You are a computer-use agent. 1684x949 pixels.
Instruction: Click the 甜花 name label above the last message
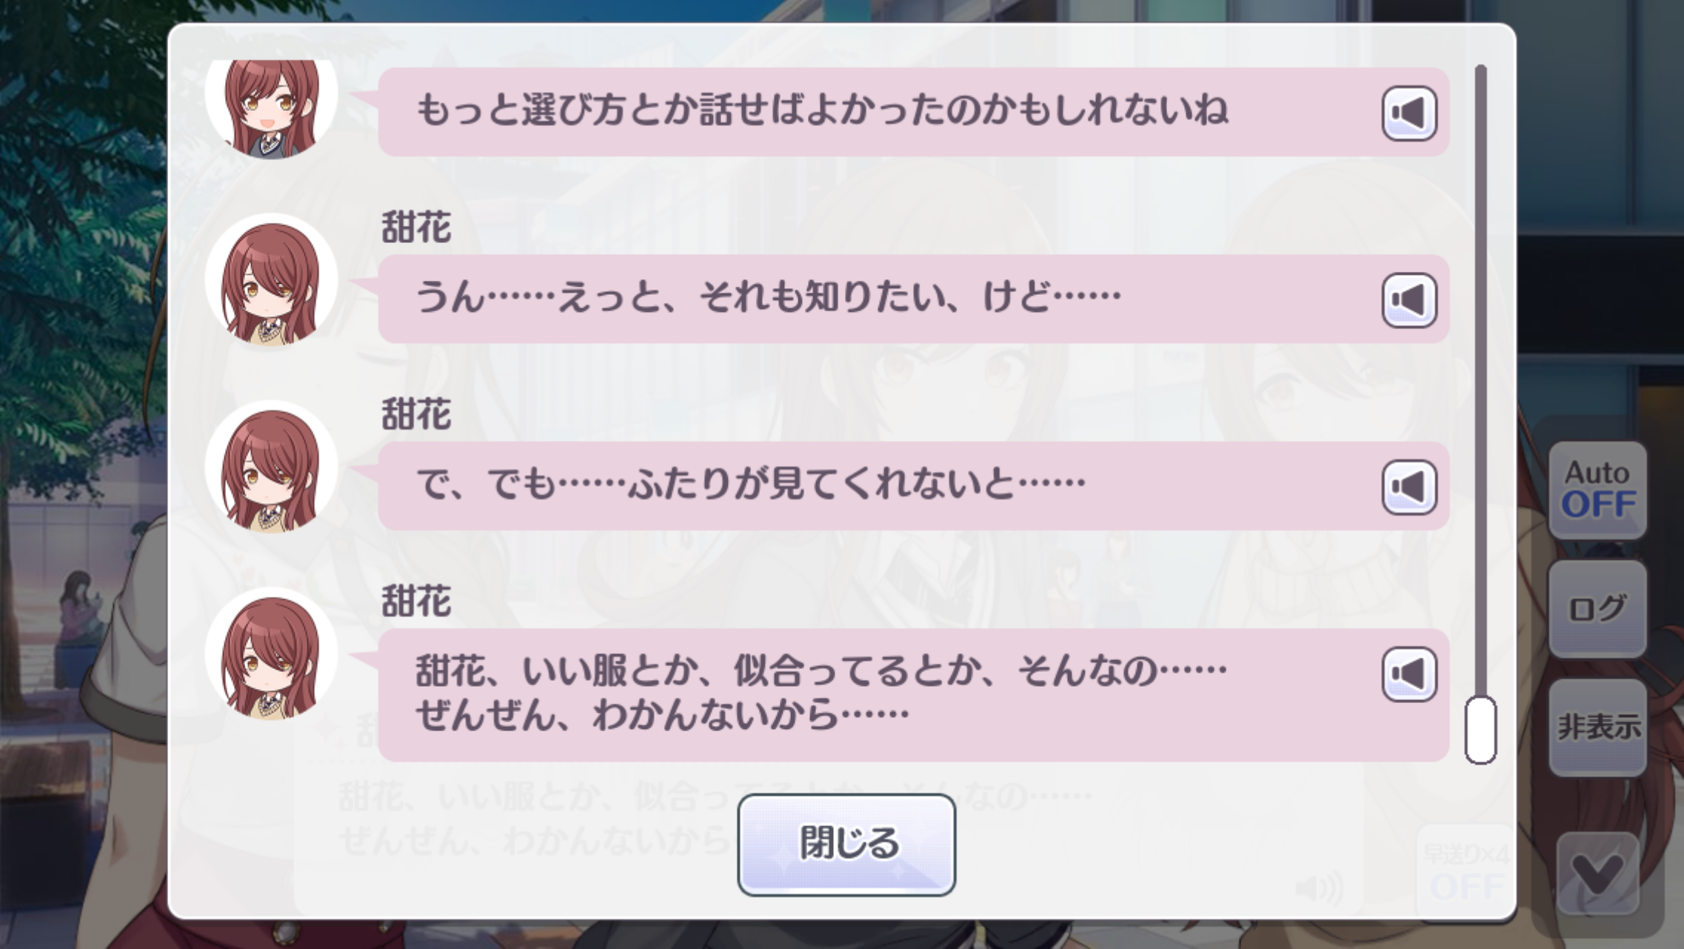pyautogui.click(x=416, y=600)
